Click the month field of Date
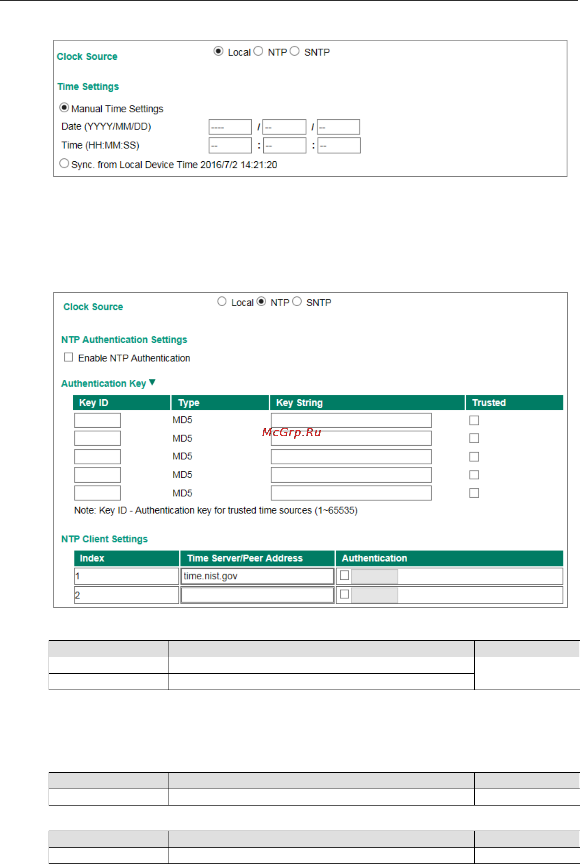The width and height of the screenshot is (580, 864). (x=284, y=127)
